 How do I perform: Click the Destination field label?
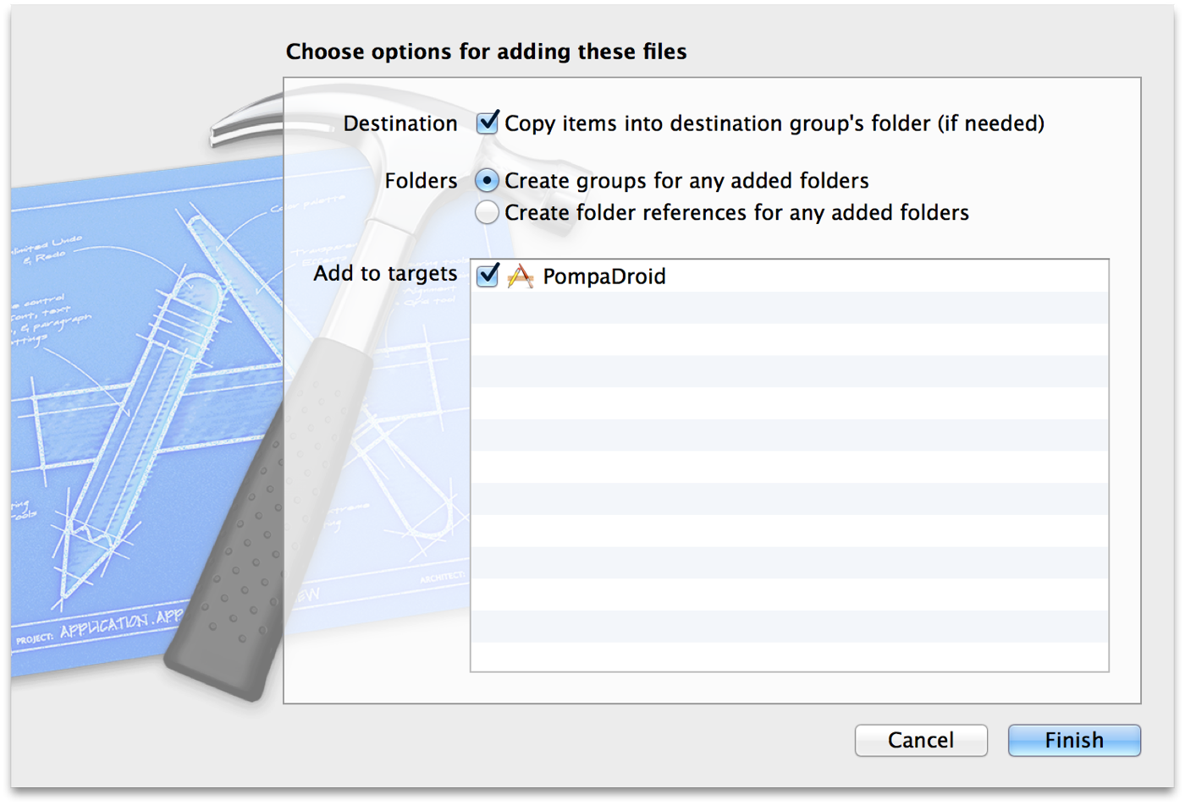pyautogui.click(x=400, y=123)
